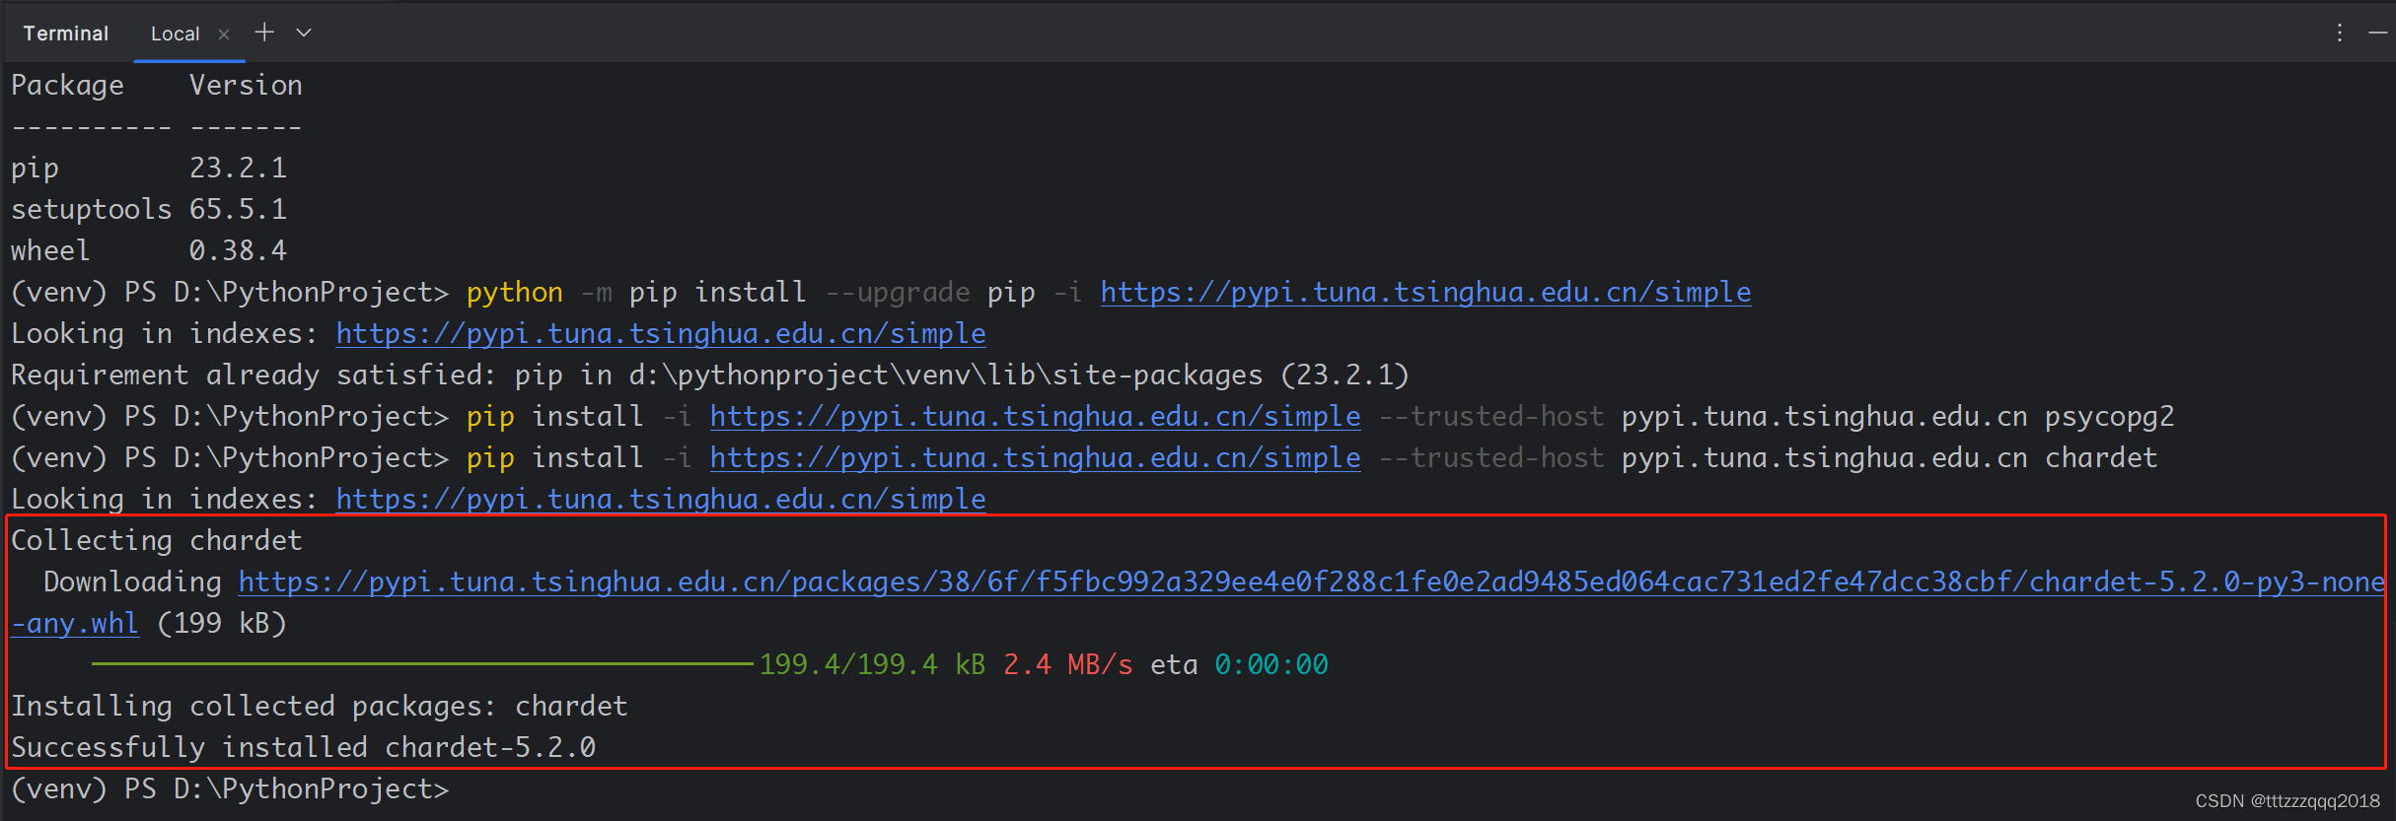Click the 'Package' column header

67,86
